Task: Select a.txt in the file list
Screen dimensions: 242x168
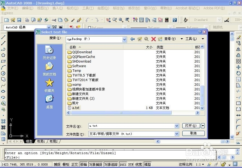Action: [76, 108]
